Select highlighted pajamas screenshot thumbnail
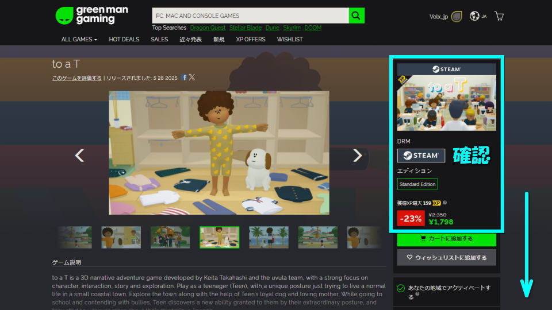Screen dimensions: 552x310 [219, 237]
